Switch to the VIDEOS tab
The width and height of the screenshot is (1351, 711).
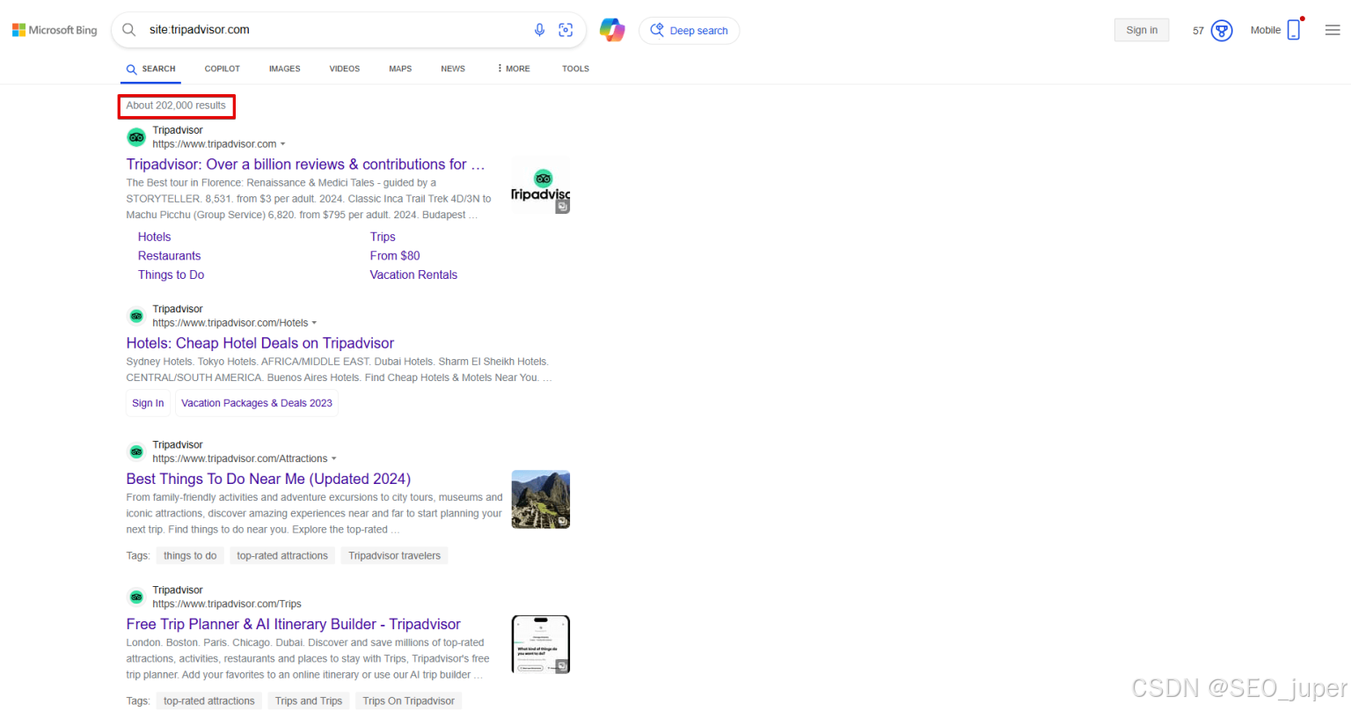[x=345, y=69]
